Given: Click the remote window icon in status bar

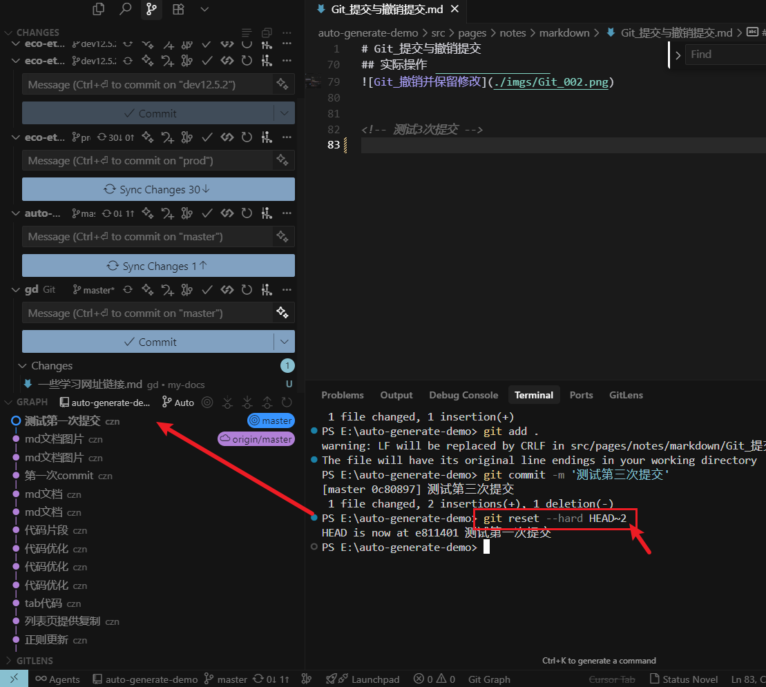Looking at the screenshot, I should point(14,679).
